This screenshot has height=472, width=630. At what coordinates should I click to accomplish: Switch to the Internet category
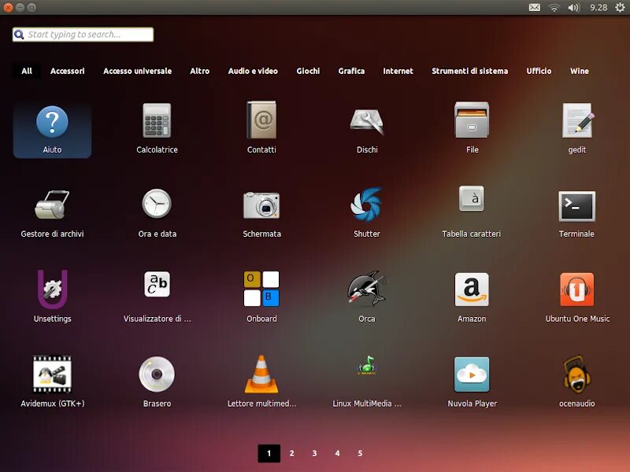398,71
